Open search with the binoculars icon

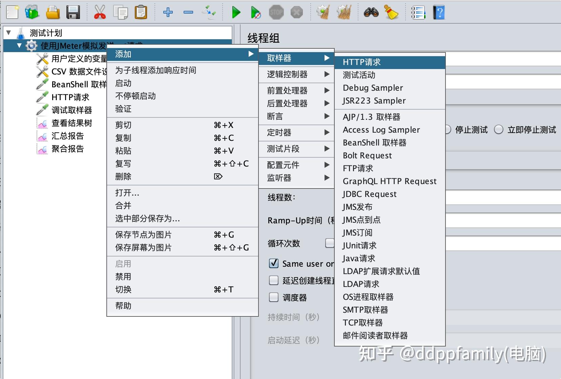point(371,12)
